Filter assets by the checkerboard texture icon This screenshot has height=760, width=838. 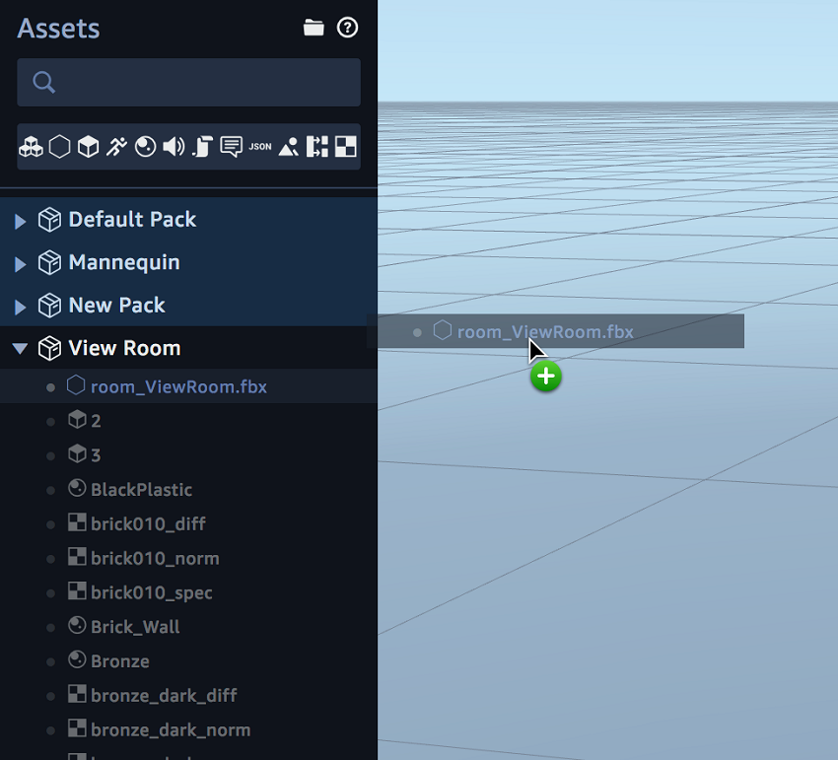pyautogui.click(x=345, y=147)
